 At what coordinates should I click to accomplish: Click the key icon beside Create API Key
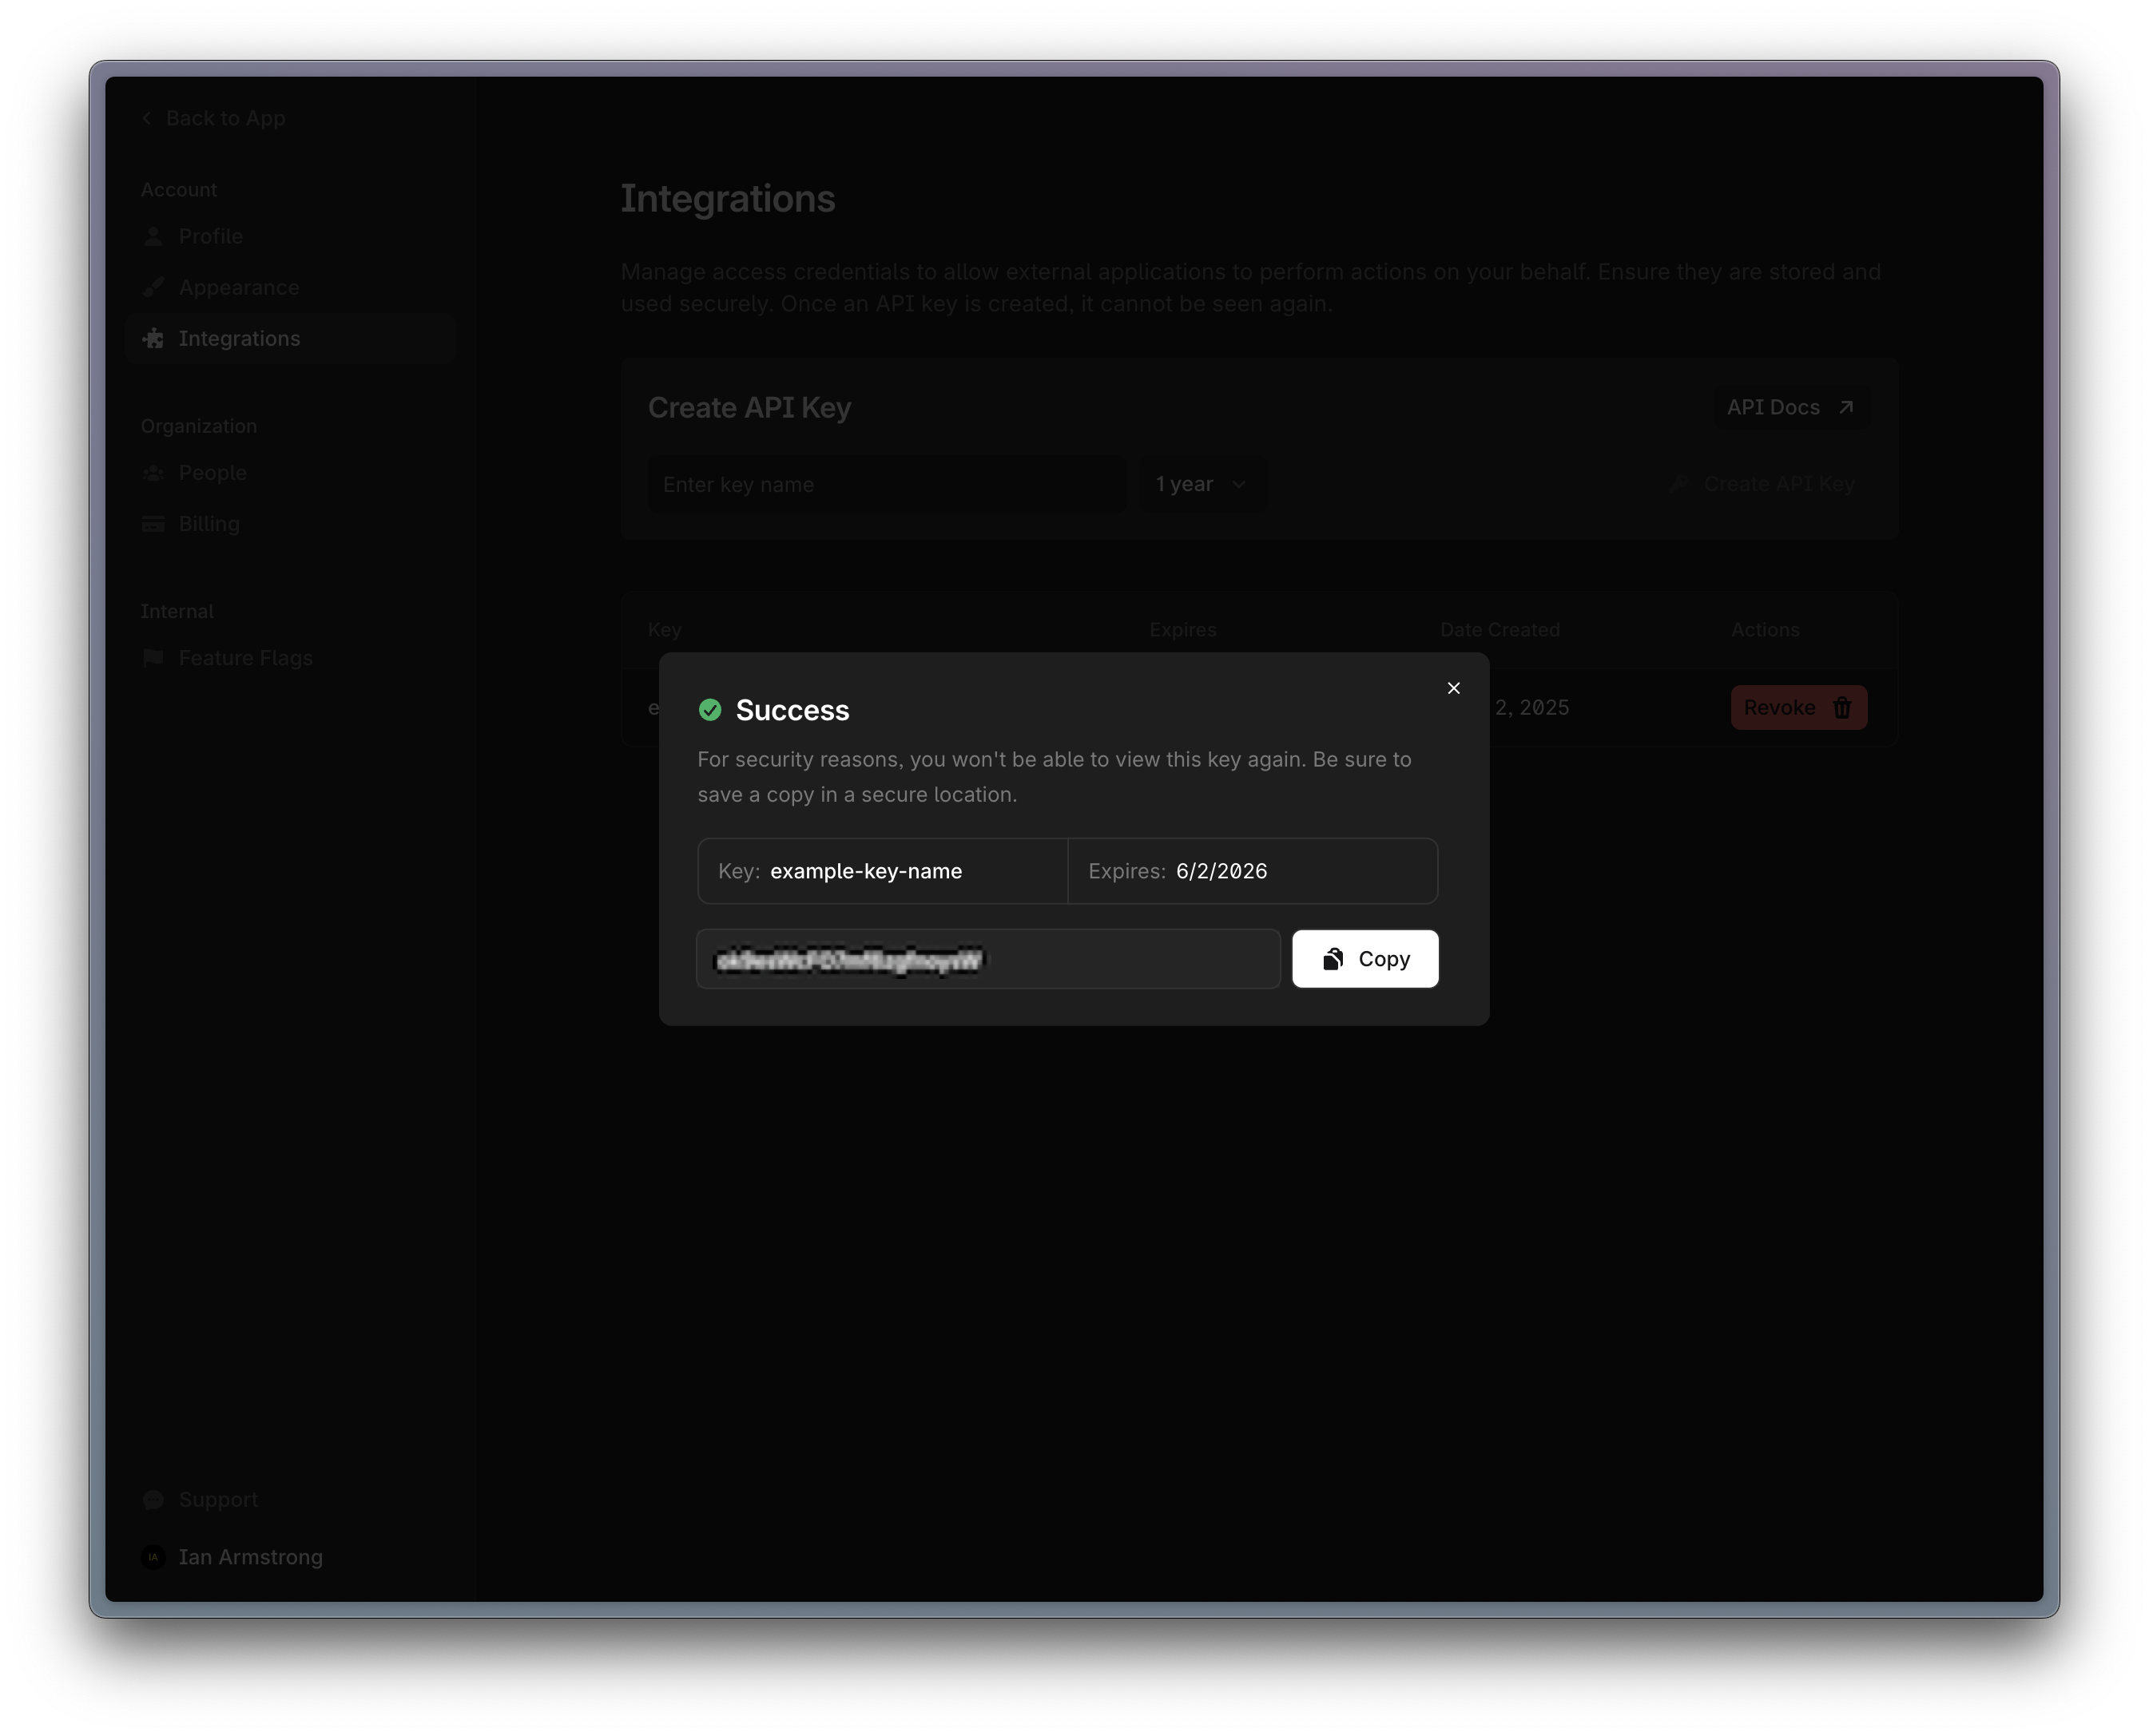[x=1678, y=484]
